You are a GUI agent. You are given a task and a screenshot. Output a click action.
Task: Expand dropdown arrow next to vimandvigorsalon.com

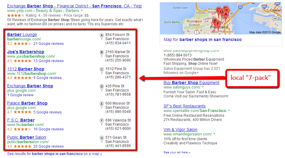pos(214,134)
